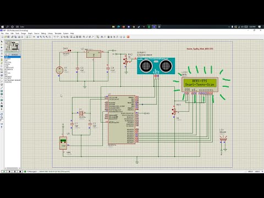Click the devices list horizontal scrollbar
Screen dimensions: 264x198
(12, 168)
